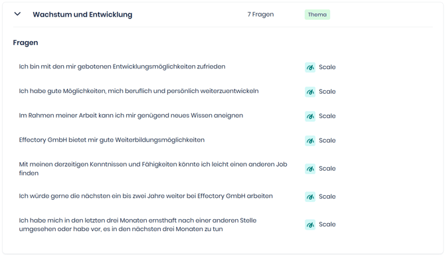Click the Scale icon for beruflich und persönlich question

(x=310, y=92)
